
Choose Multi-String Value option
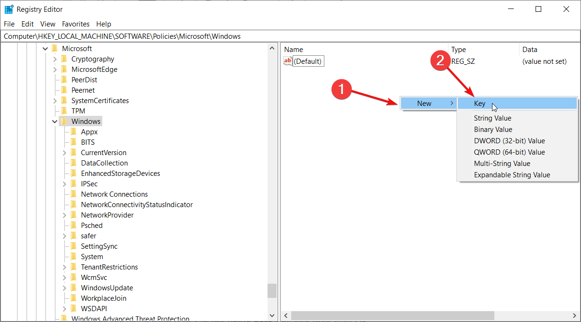(517, 164)
